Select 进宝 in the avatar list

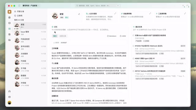point(30,26)
